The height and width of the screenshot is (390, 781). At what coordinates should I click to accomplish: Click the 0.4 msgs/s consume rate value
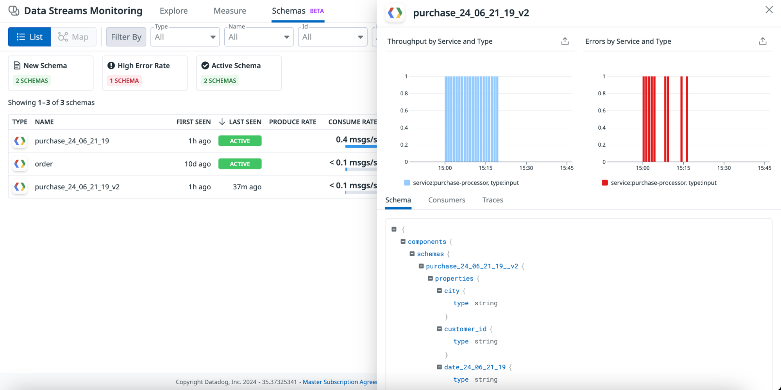point(356,139)
